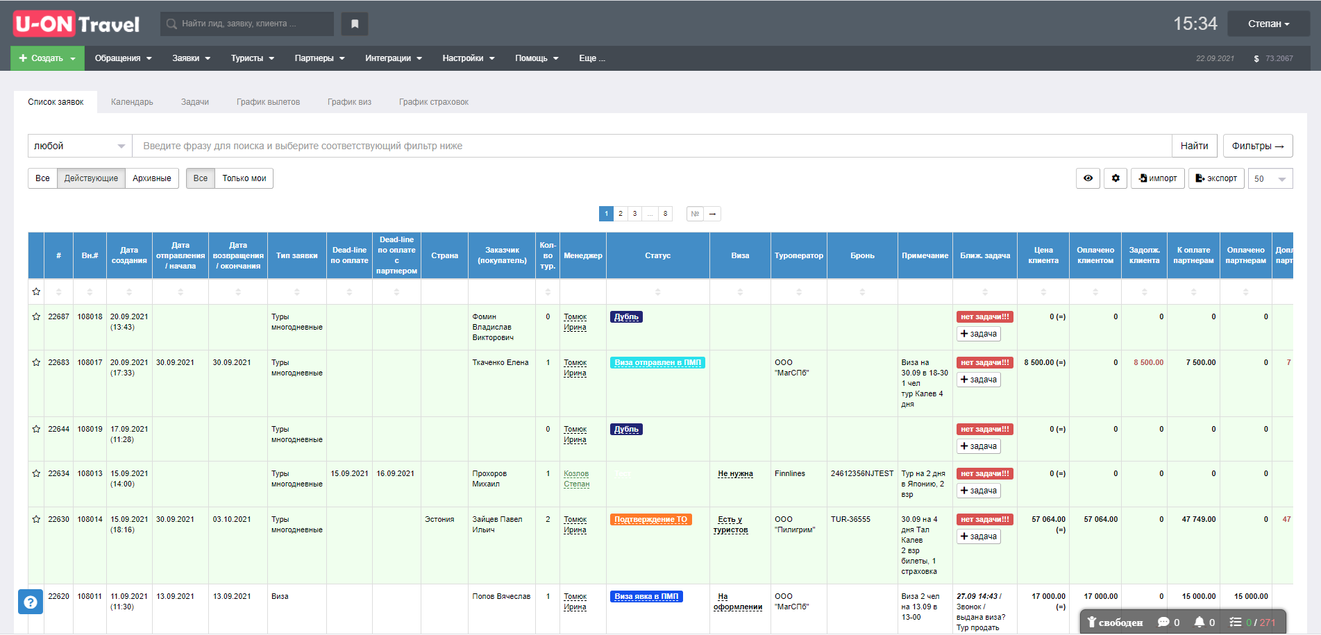This screenshot has height=635, width=1321.
Task: Focus the request search phrase field
Action: point(652,146)
